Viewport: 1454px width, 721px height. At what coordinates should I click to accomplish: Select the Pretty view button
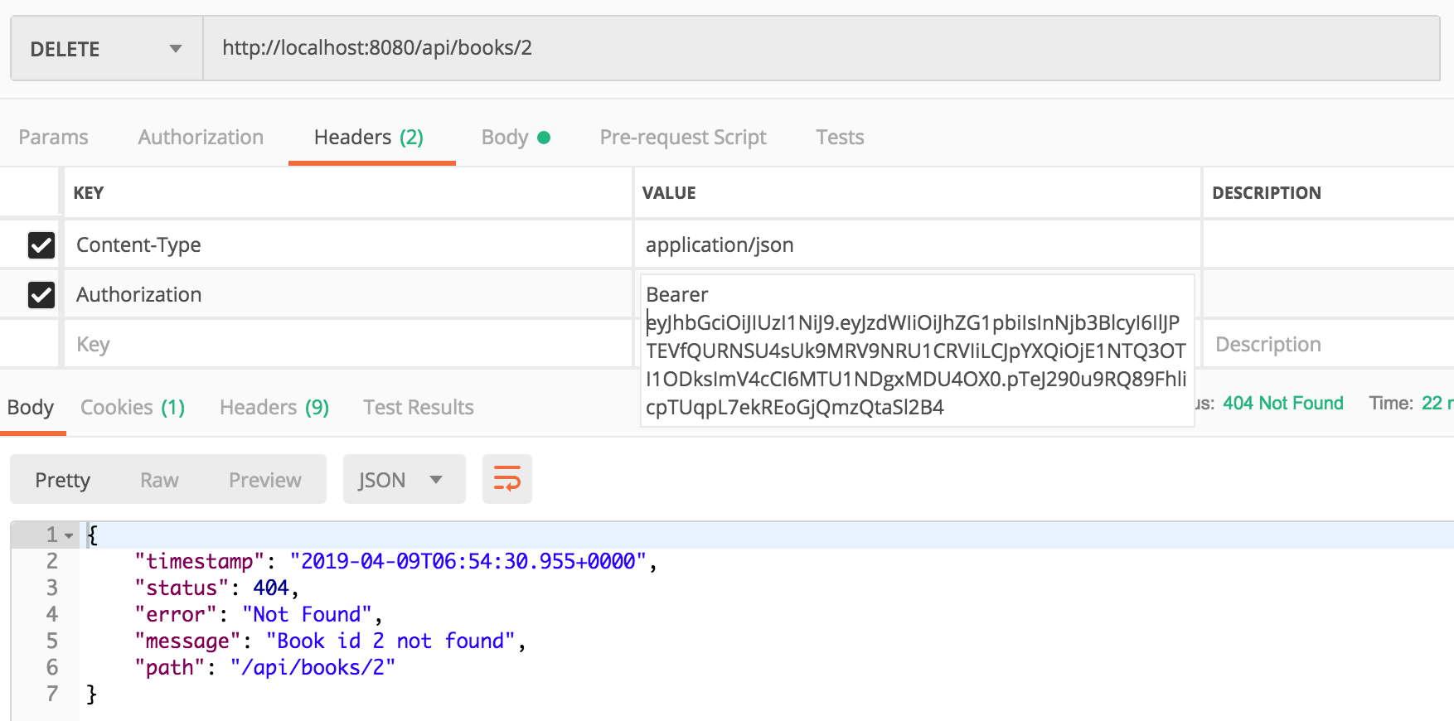[63, 480]
